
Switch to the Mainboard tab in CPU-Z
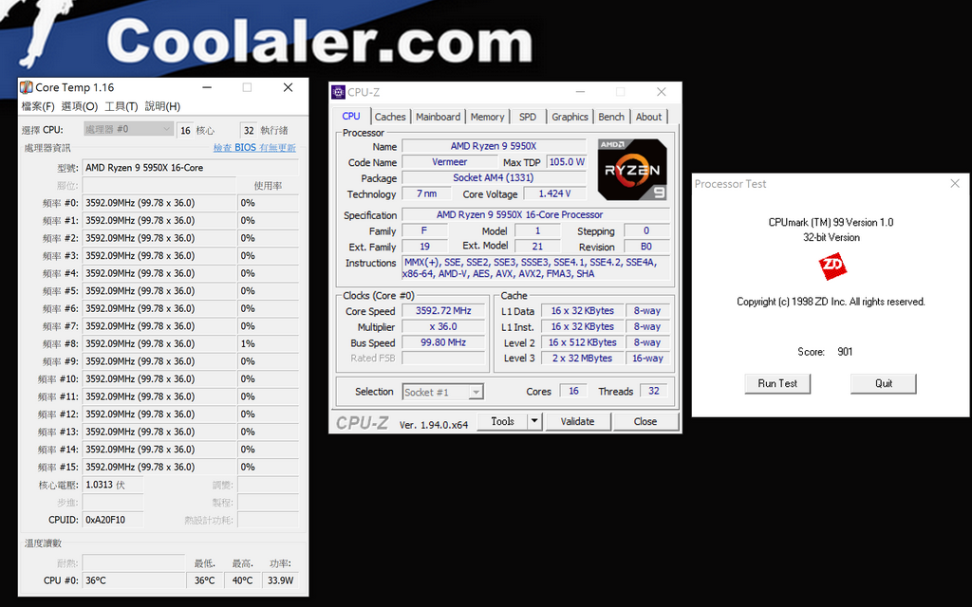pyautogui.click(x=439, y=117)
